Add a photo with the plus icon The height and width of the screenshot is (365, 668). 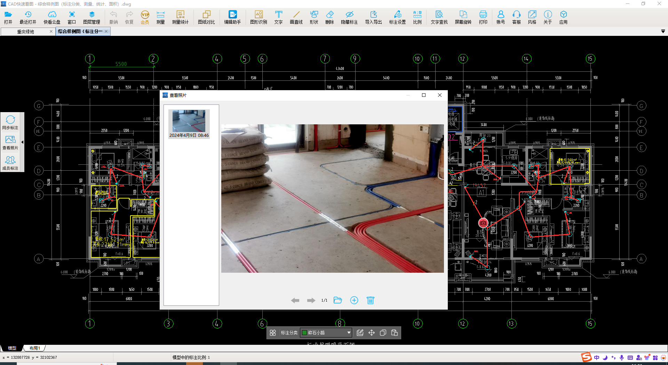[x=354, y=300]
